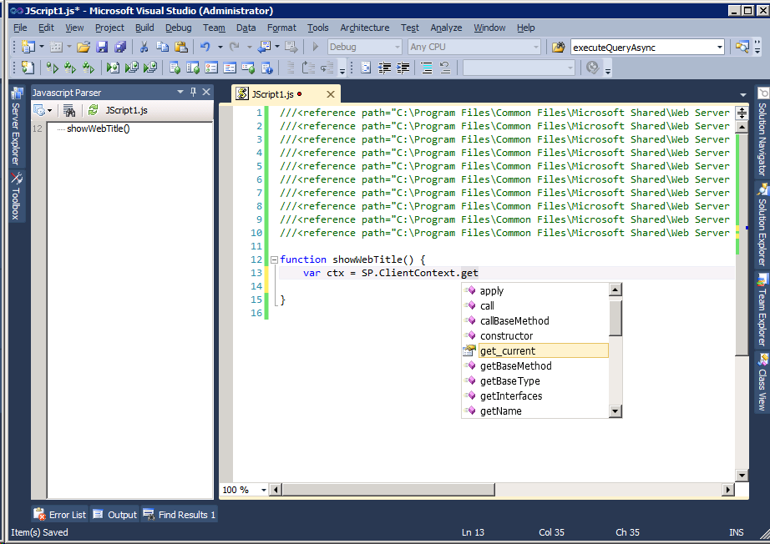Click the Find icon in Javascript Parser toolbar
This screenshot has width=770, height=544.
(x=69, y=111)
